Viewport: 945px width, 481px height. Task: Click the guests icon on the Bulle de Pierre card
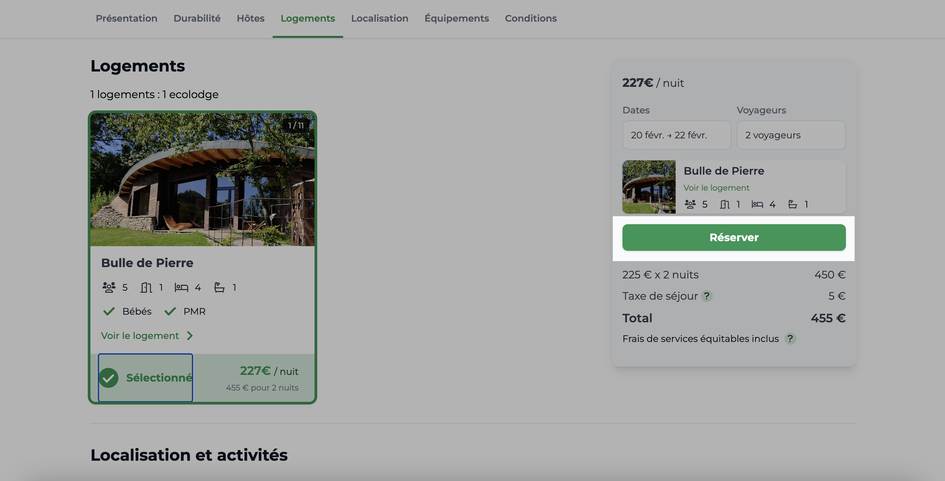(109, 287)
